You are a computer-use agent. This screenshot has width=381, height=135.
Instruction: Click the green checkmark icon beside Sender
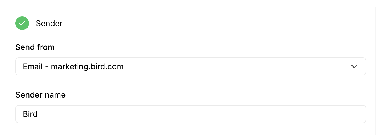point(22,23)
